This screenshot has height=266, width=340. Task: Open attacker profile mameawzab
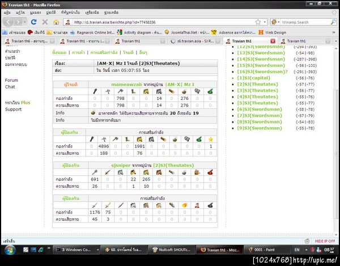point(126,85)
